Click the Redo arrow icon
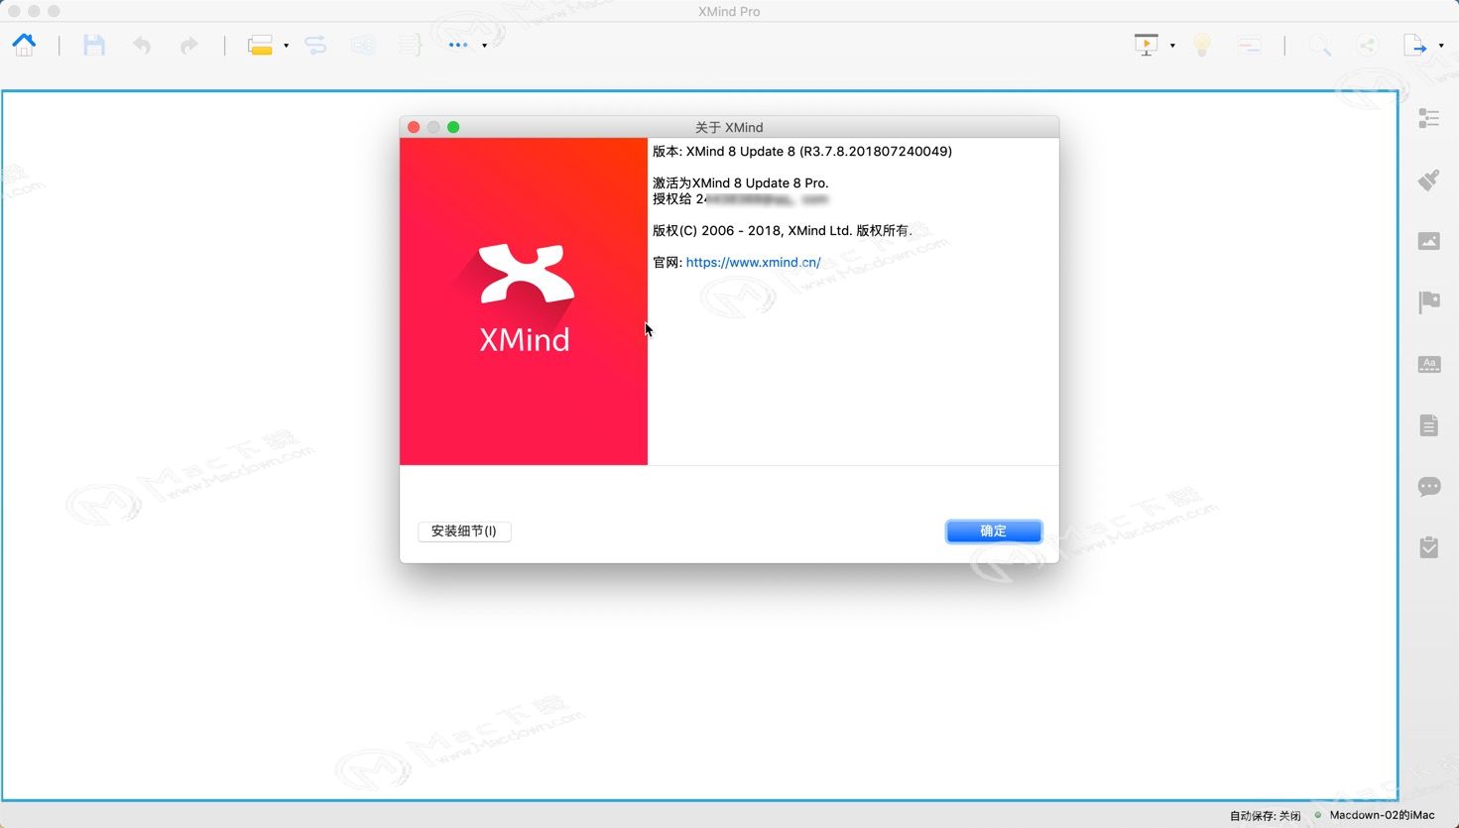Viewport: 1459px width, 828px height. point(188,45)
